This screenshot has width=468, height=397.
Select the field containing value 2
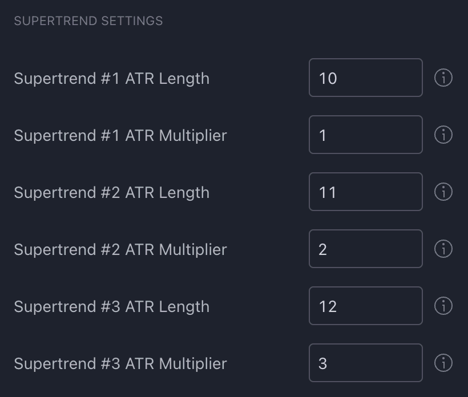pos(365,249)
